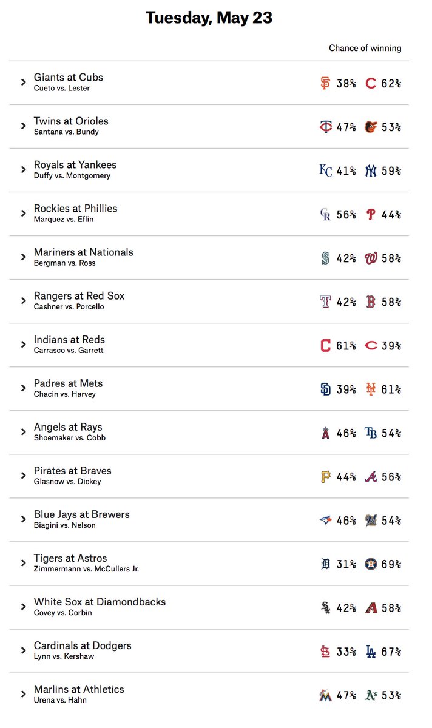
Task: Click the San Francisco Giants logo
Action: (x=325, y=83)
